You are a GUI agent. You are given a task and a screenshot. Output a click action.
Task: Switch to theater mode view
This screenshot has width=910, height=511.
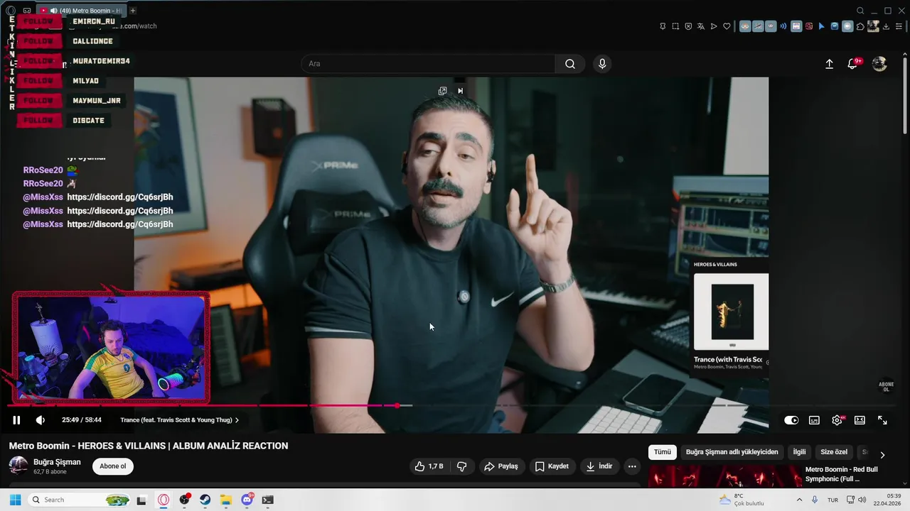(860, 420)
